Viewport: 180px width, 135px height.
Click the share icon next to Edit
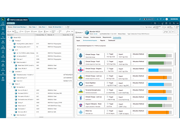tap(170, 32)
